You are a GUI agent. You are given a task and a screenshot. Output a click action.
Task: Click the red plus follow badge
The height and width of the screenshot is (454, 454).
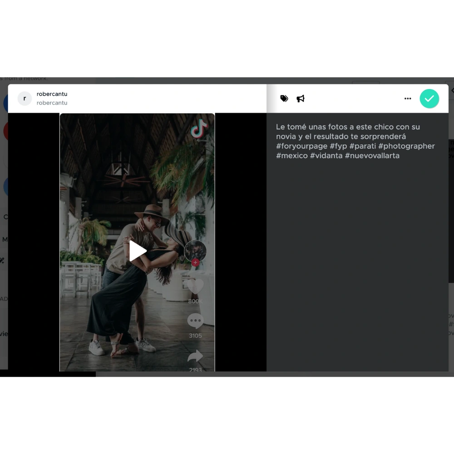click(x=195, y=262)
